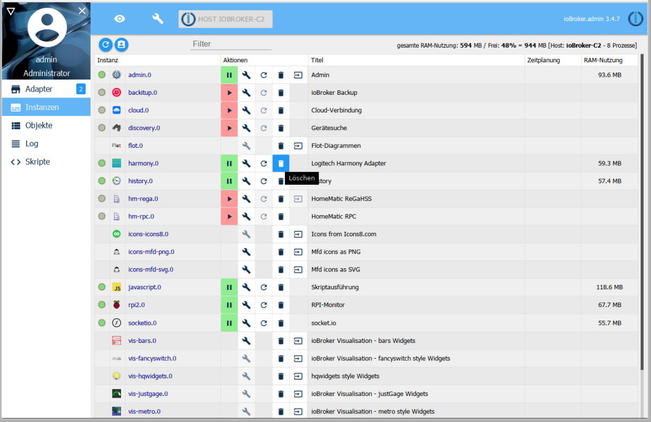This screenshot has width=651, height=422.
Task: Start the hm-rpc.0 instance
Action: coord(229,217)
